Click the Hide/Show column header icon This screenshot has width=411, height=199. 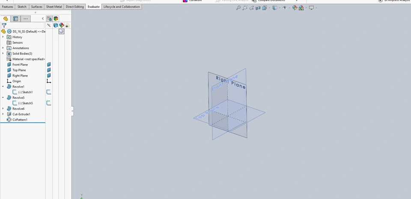[49, 25]
